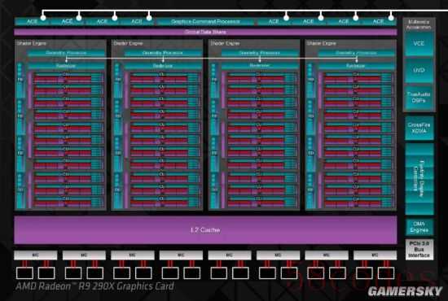Image resolution: width=448 pixels, height=301 pixels.
Task: Click the AMD Radeon R9 290X title text
Action: tap(94, 286)
